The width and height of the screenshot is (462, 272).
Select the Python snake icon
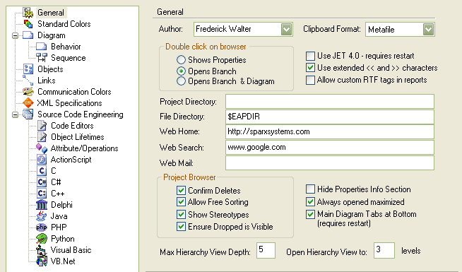[x=42, y=239]
